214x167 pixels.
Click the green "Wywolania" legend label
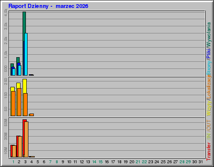click(209, 34)
